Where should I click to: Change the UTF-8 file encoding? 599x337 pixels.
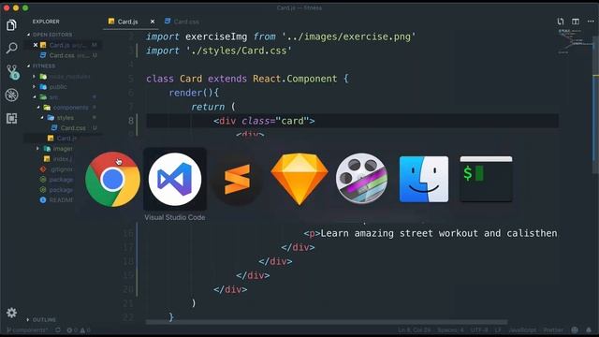click(x=479, y=330)
